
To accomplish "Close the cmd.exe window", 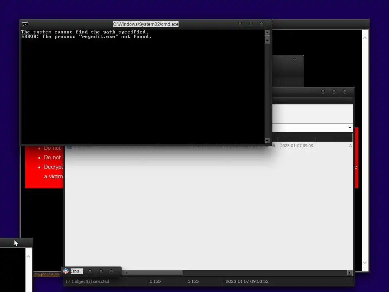I will pos(261,24).
